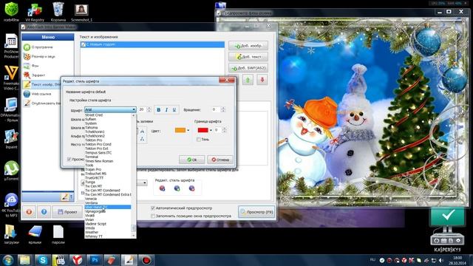Select 'Web ссылка' in the menu sidebar

[x=41, y=94]
